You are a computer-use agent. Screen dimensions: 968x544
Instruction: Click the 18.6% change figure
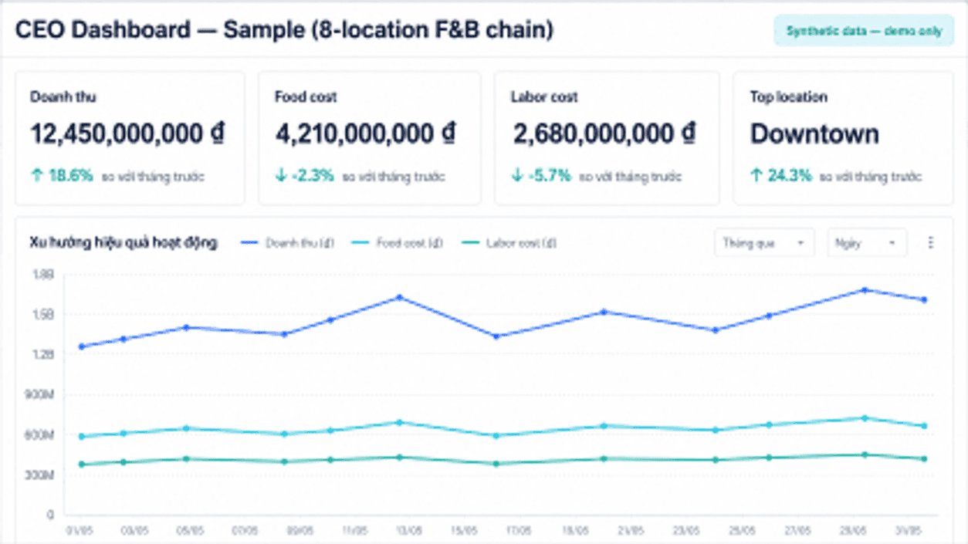(71, 176)
